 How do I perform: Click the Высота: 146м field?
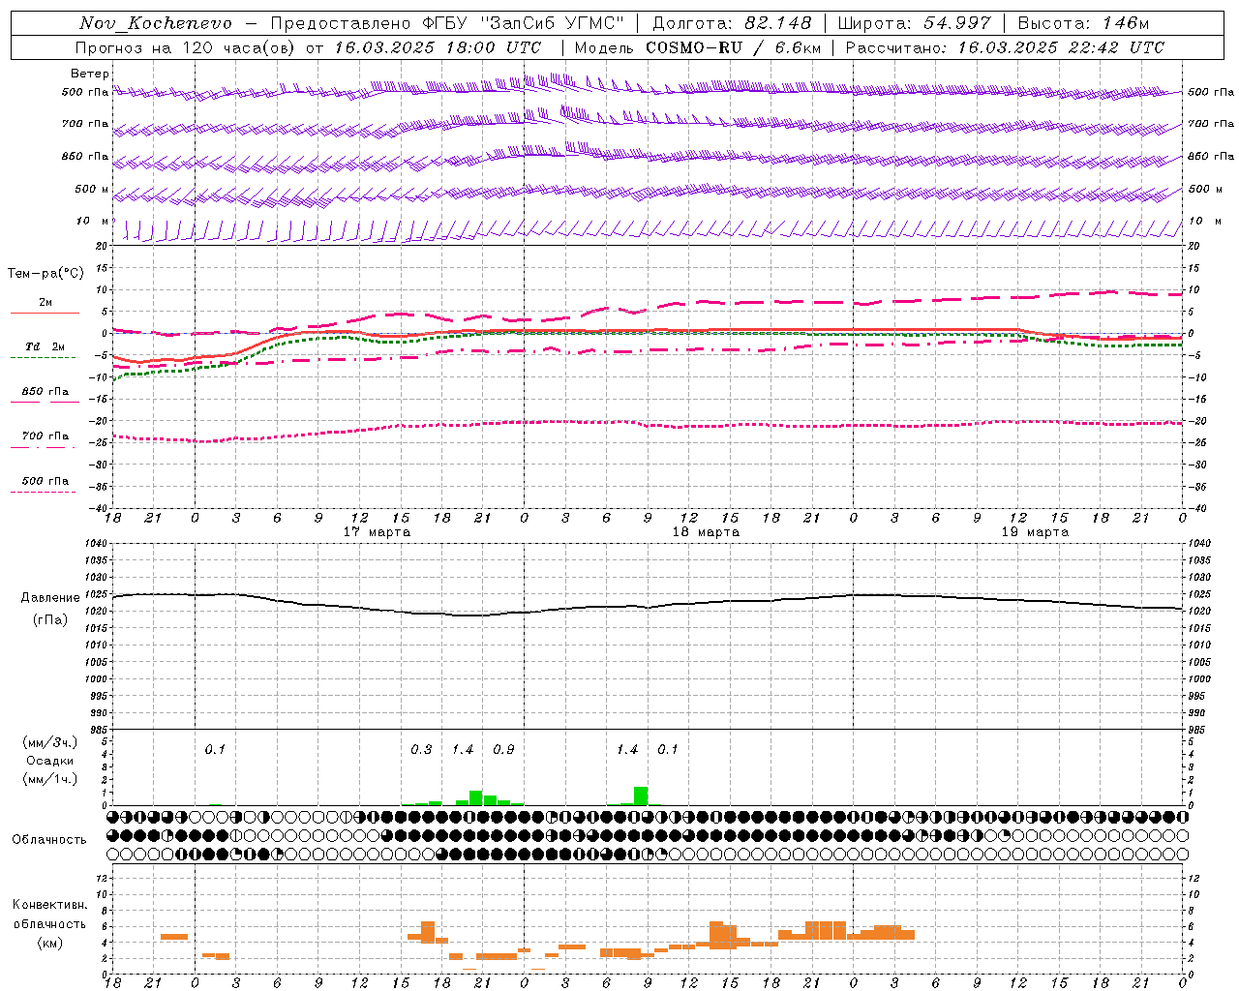pyautogui.click(x=1084, y=23)
